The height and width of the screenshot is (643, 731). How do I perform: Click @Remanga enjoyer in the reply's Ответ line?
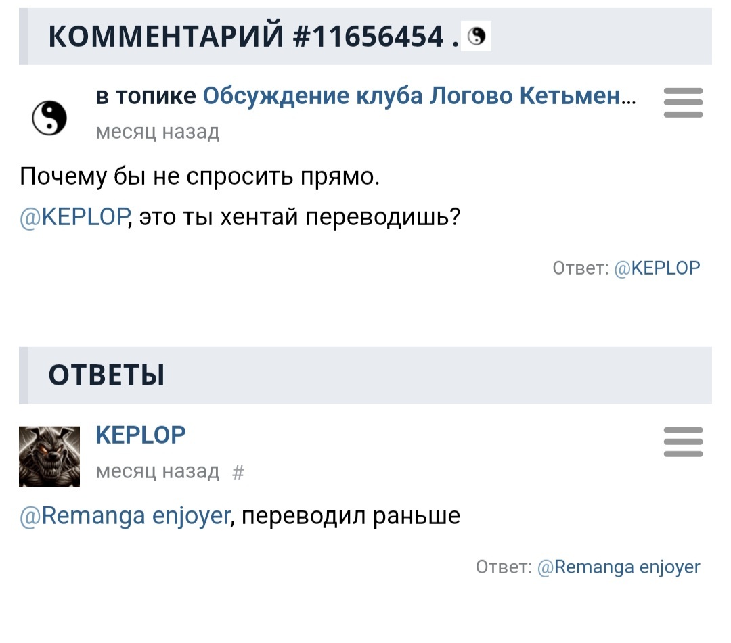[619, 567]
